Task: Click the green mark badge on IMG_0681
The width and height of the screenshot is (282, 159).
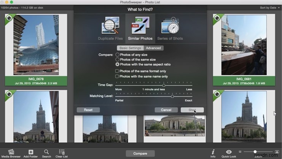Action: [217, 18]
